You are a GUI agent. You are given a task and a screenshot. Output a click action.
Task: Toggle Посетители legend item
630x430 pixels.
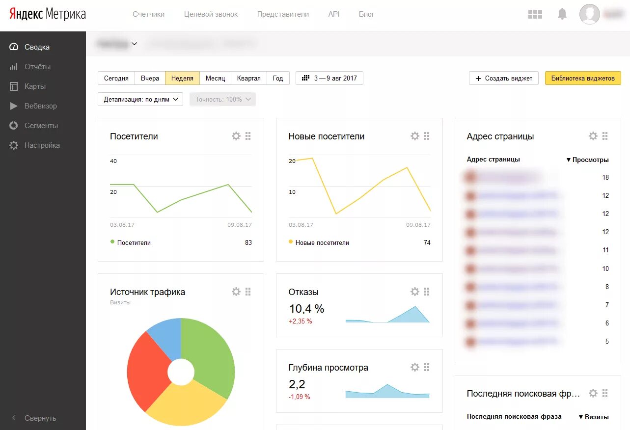coord(131,242)
